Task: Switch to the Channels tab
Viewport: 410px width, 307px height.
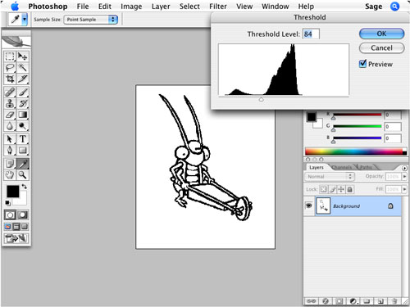Action: pos(342,167)
